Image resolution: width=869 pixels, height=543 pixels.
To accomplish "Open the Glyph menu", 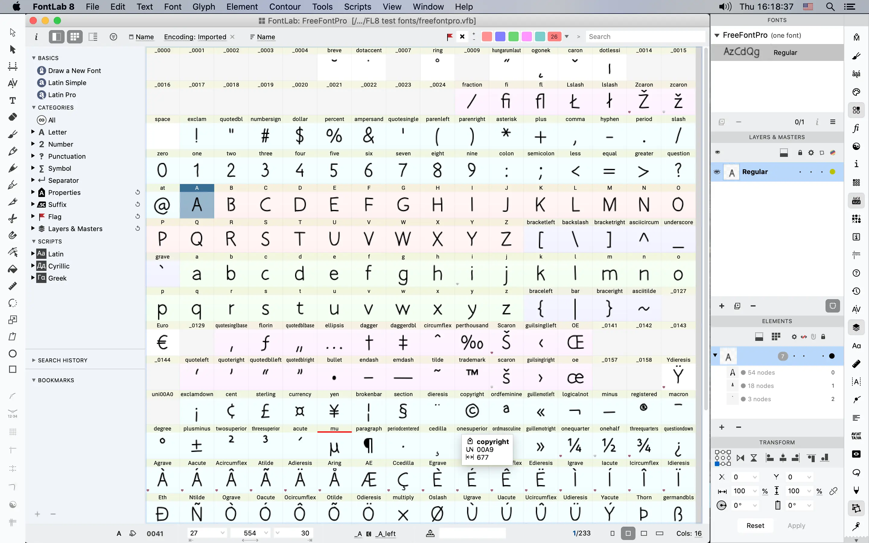I will point(204,6).
